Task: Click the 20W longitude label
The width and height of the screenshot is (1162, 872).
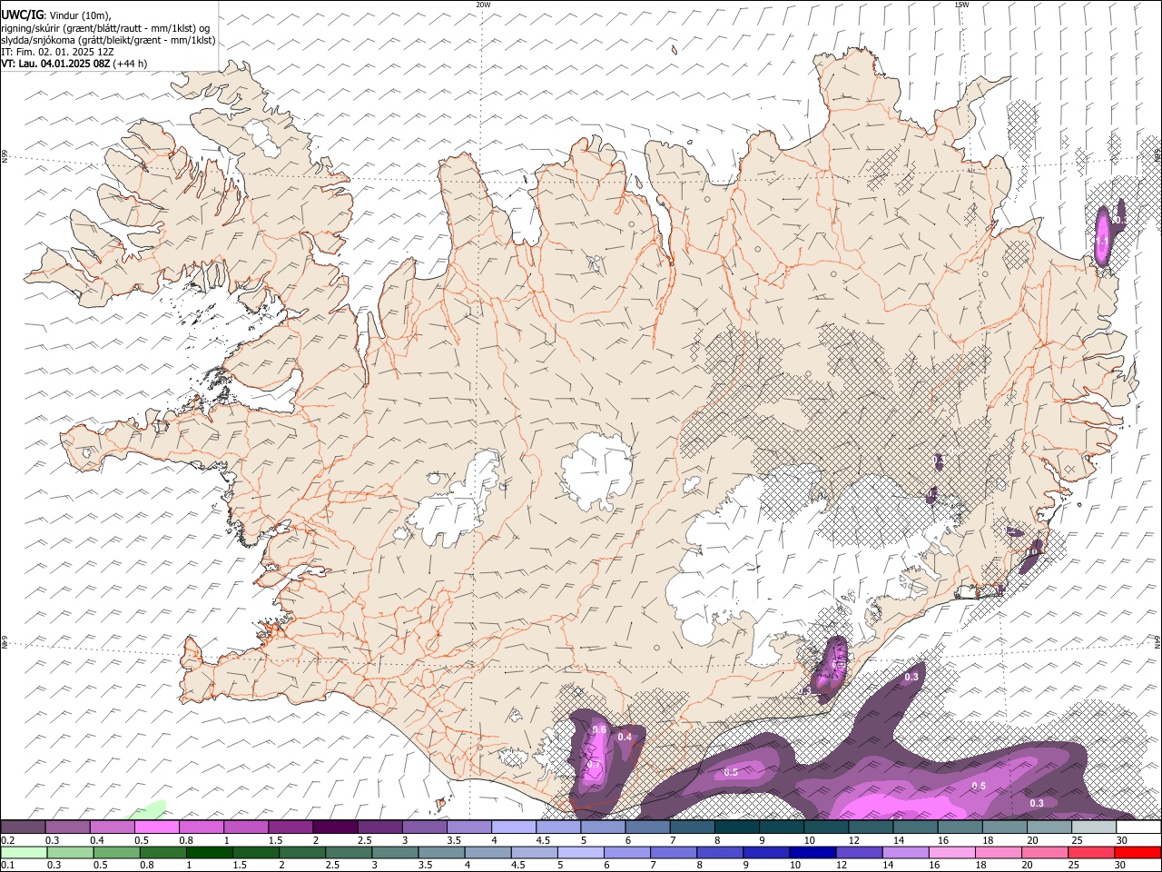Action: (x=483, y=5)
